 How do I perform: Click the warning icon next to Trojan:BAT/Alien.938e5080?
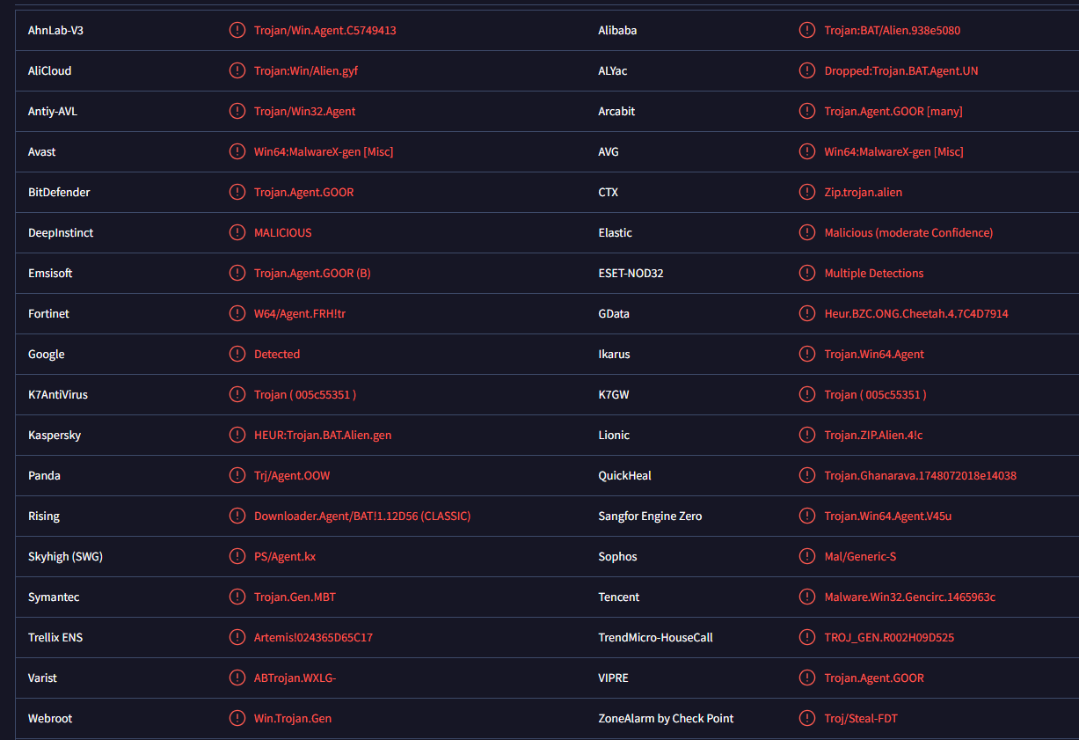pyautogui.click(x=807, y=30)
